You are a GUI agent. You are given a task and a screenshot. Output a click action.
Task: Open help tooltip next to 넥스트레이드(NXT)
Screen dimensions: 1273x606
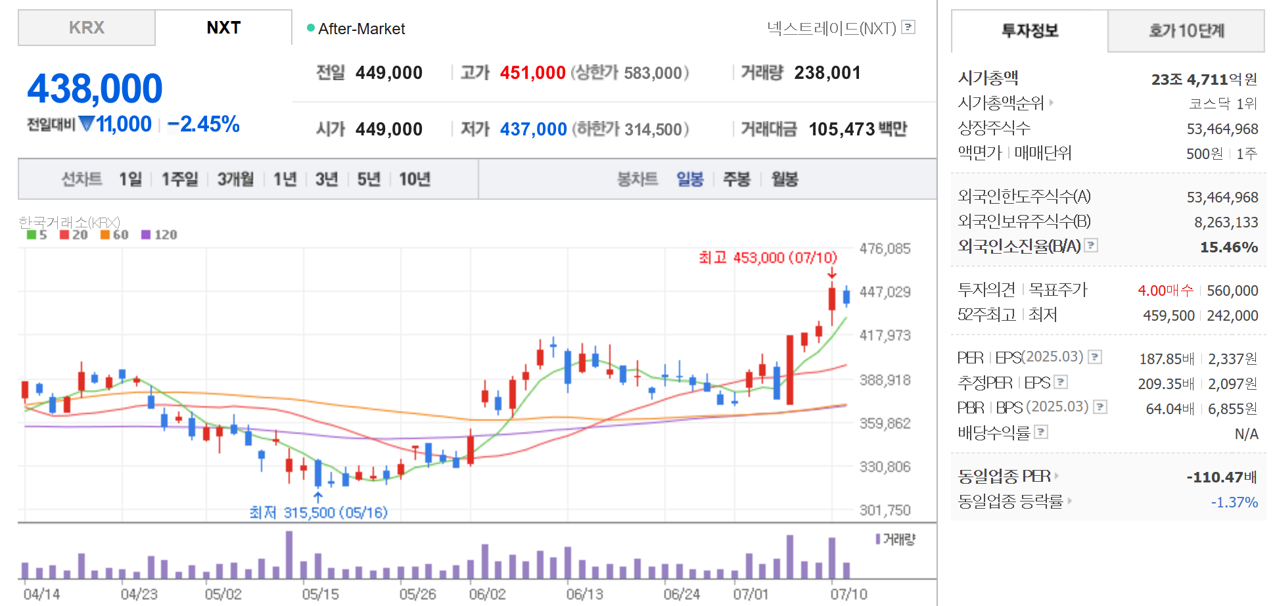click(x=909, y=28)
